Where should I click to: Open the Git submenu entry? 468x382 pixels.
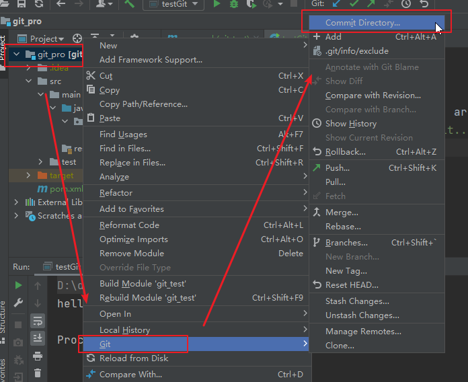tap(196, 344)
